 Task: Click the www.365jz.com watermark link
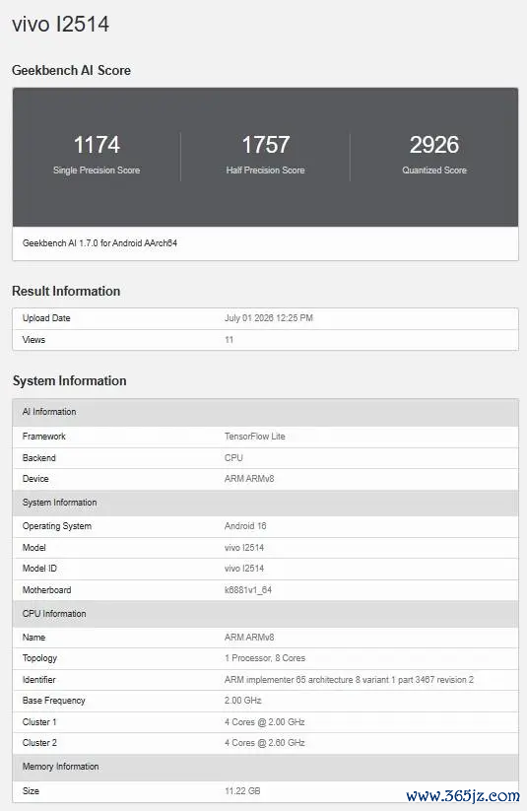click(x=463, y=795)
